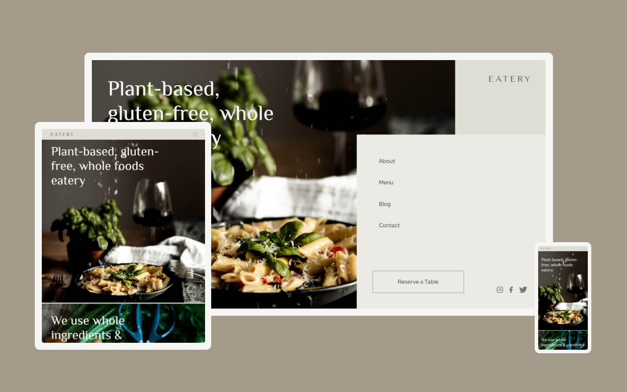Select the phone's 'We use whole ingredients & unrefined' section
Viewport: 627px width, 392px height.
[563, 340]
